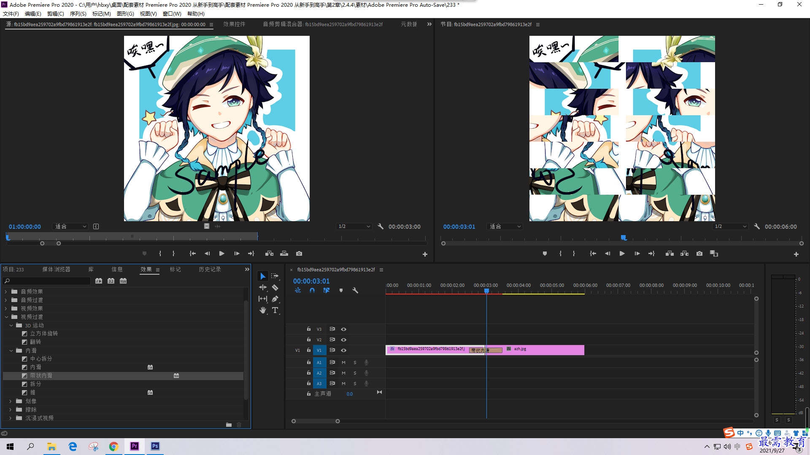Filter YUV effects in Effects panel

pos(123,281)
